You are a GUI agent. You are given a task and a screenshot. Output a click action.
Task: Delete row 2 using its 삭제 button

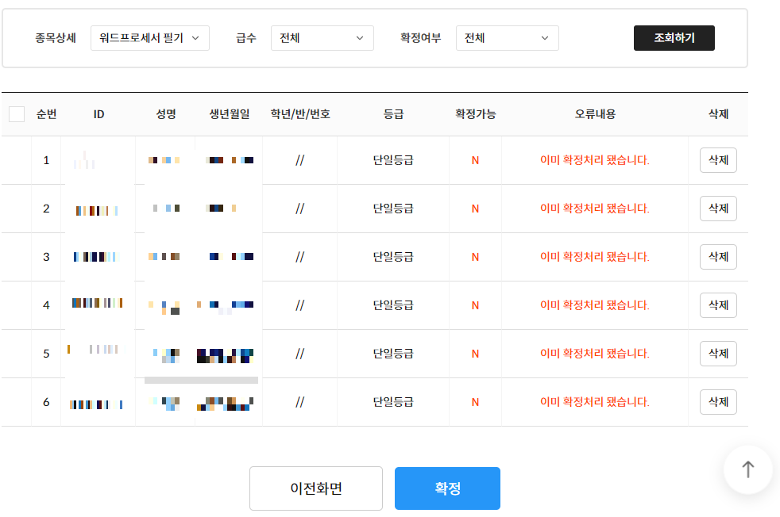point(718,209)
